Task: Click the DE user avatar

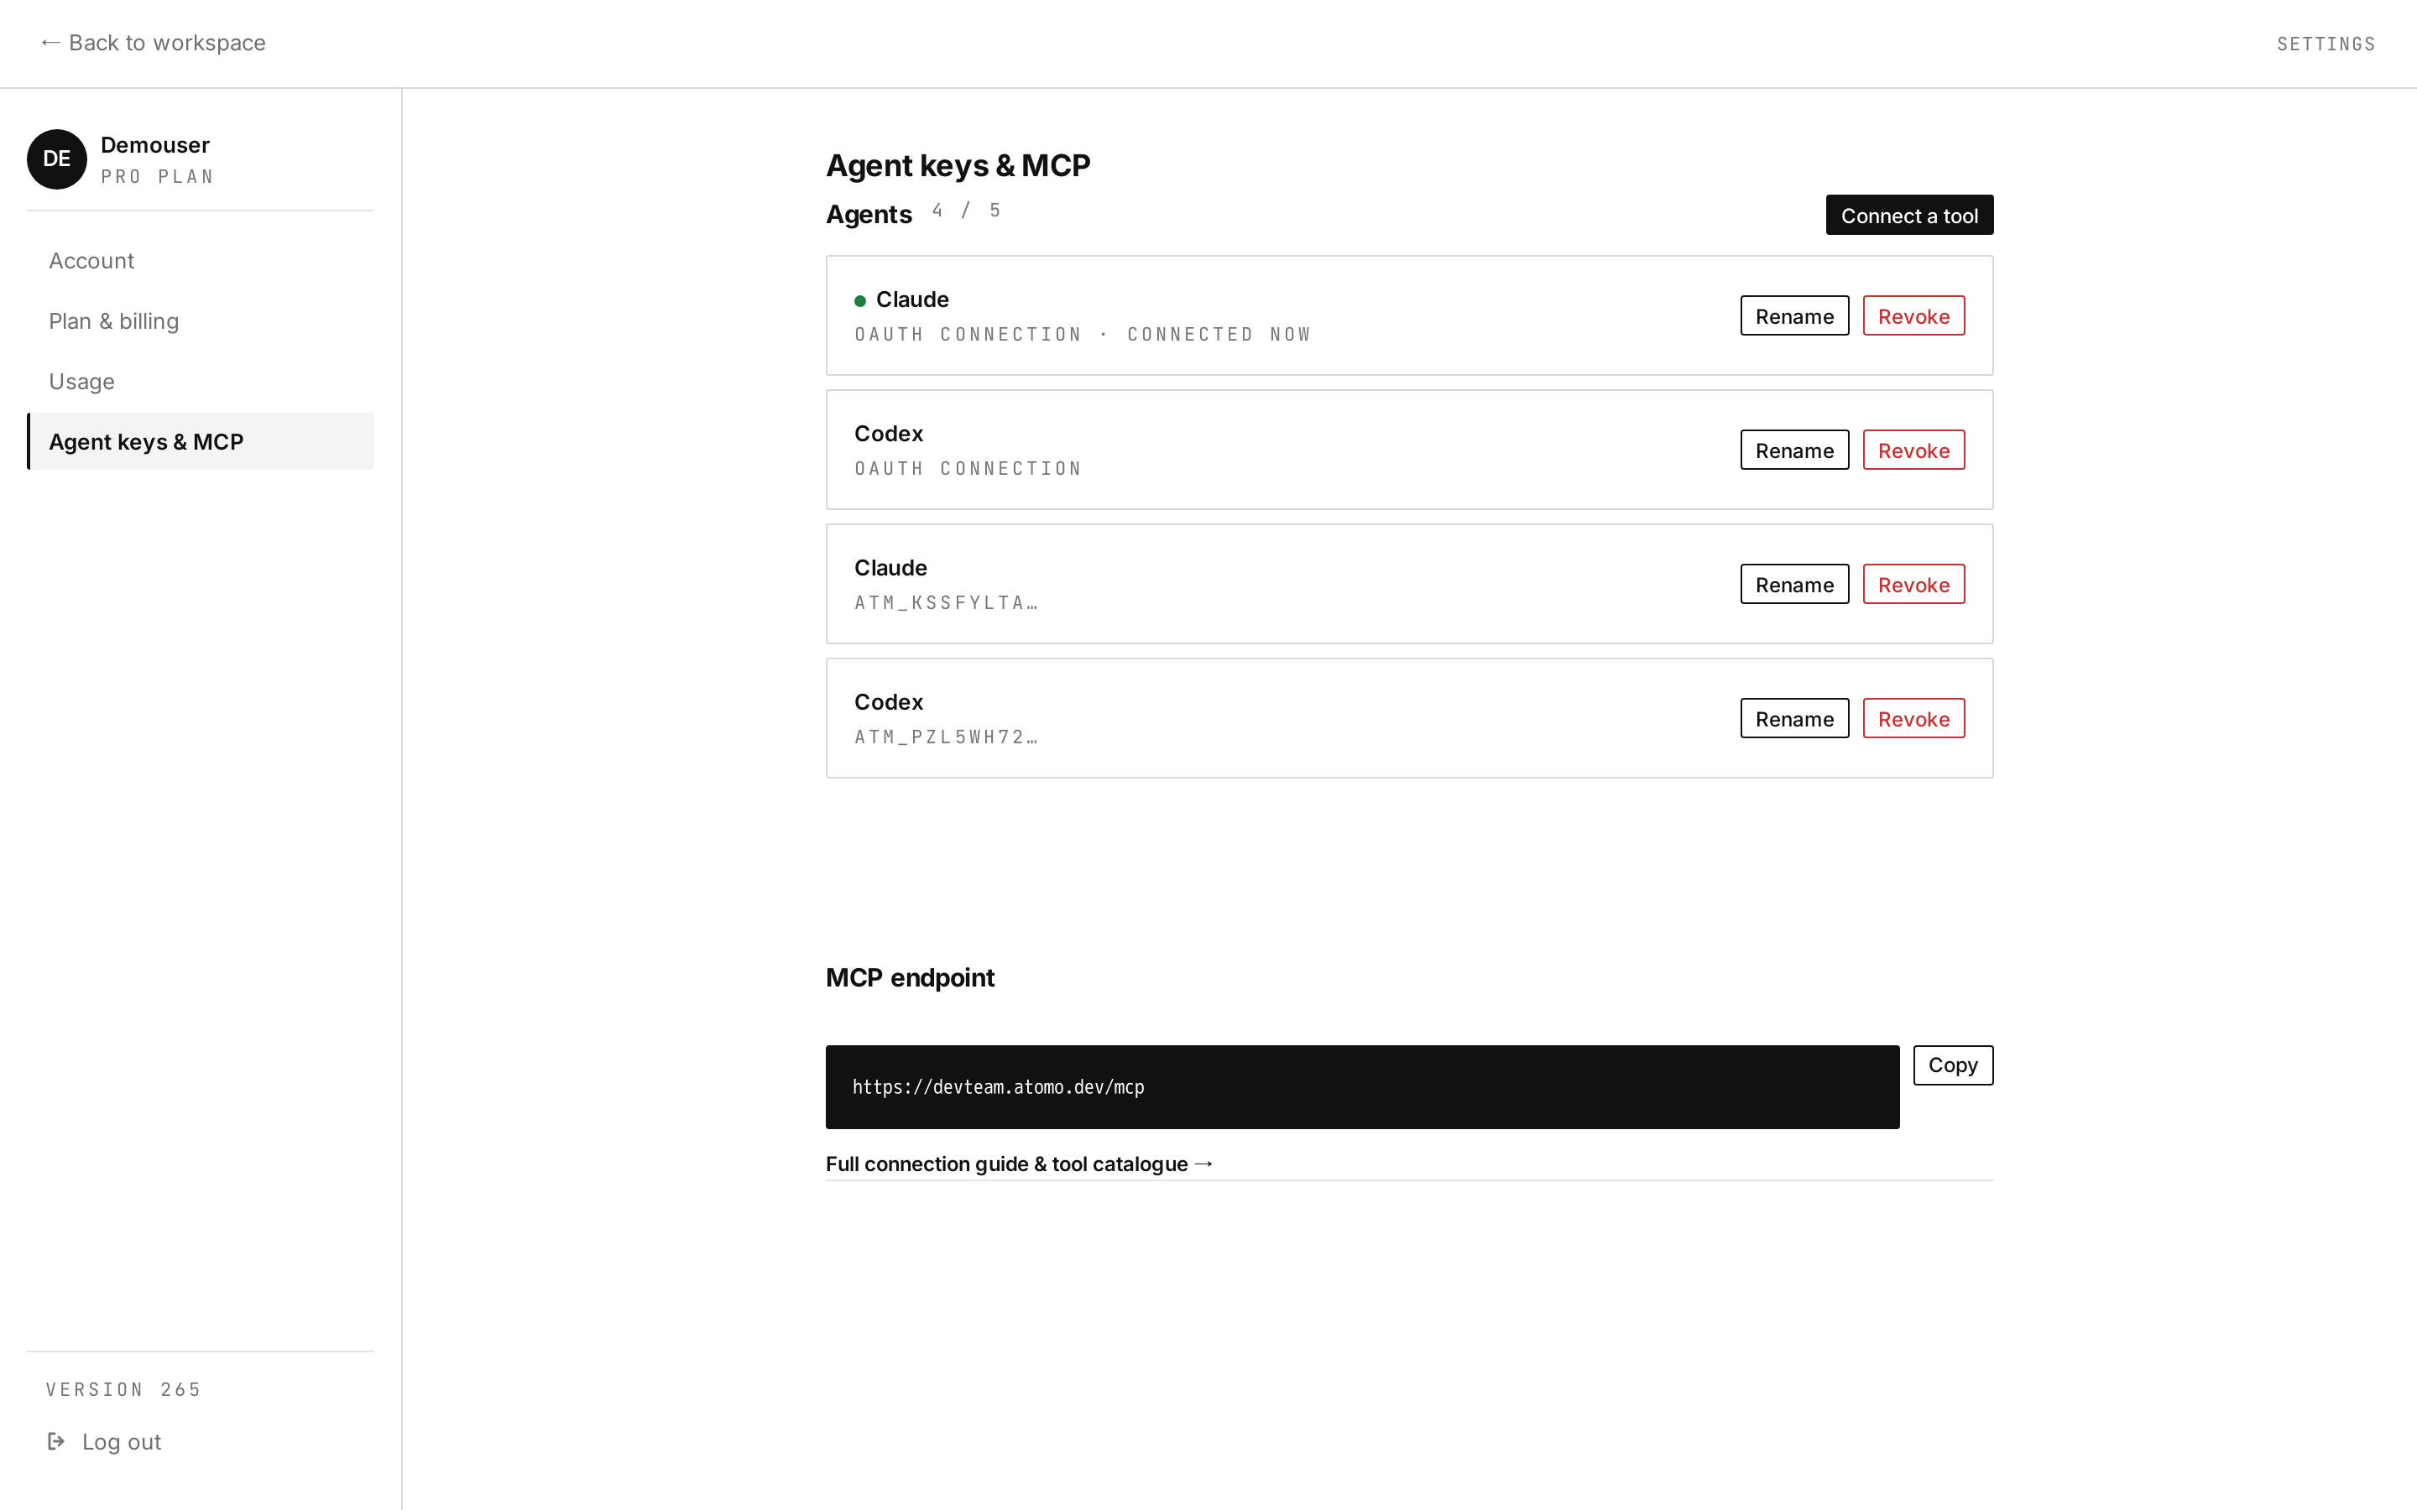Action: coord(57,159)
